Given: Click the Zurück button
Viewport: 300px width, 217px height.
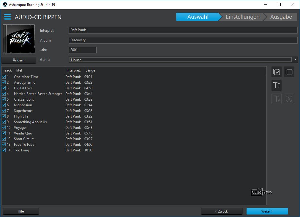Looking at the screenshot, I should (x=222, y=211).
